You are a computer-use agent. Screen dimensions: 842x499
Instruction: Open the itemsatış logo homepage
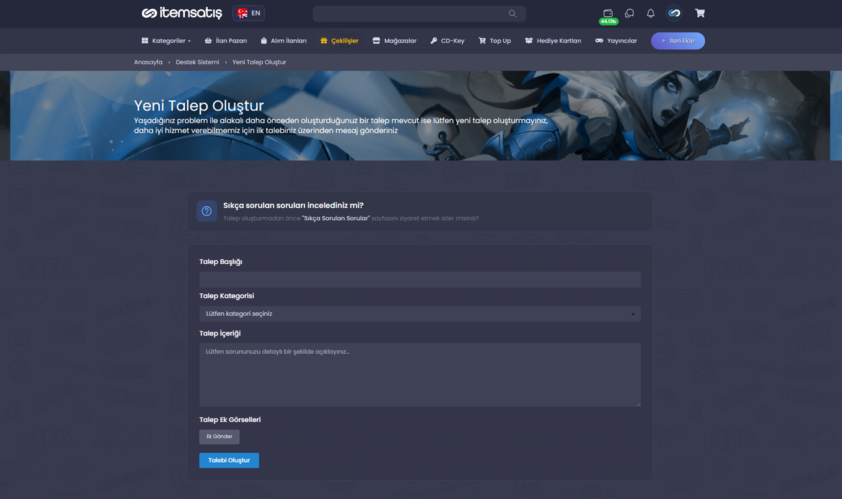pos(181,13)
